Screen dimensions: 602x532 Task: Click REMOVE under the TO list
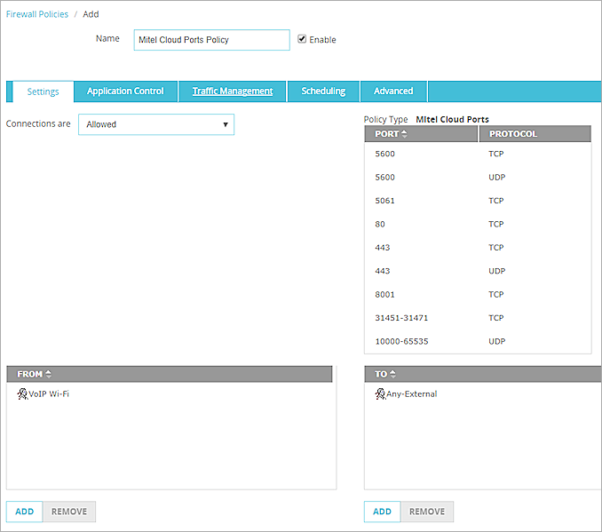tap(427, 512)
